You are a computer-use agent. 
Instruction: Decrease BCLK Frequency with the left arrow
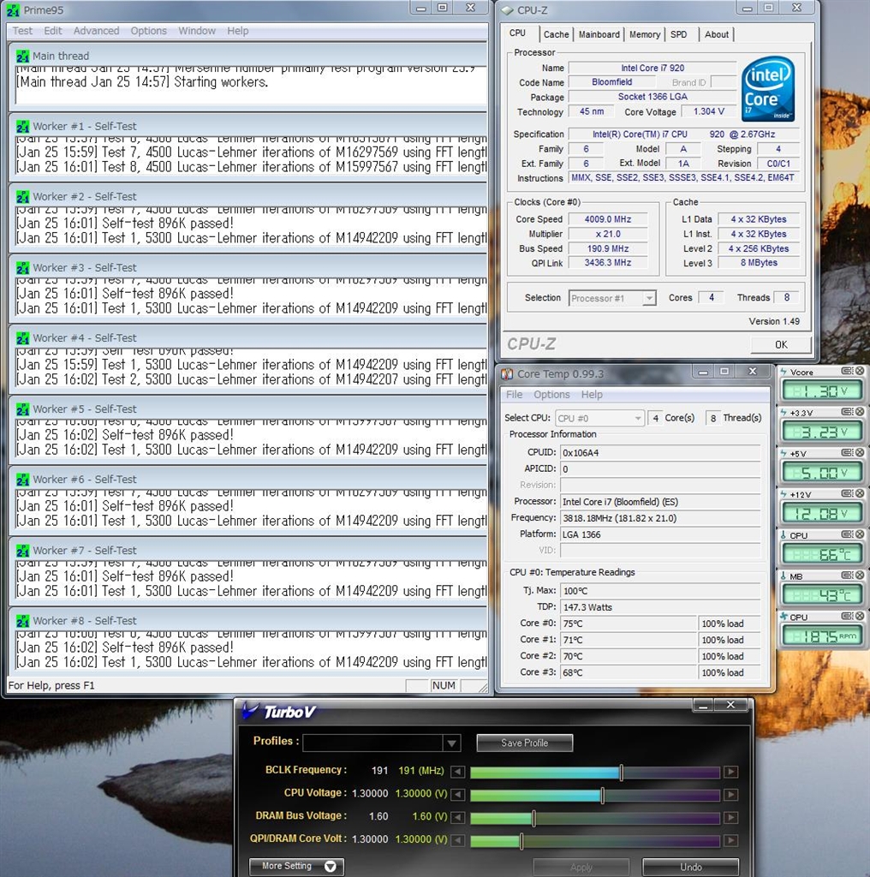point(457,772)
